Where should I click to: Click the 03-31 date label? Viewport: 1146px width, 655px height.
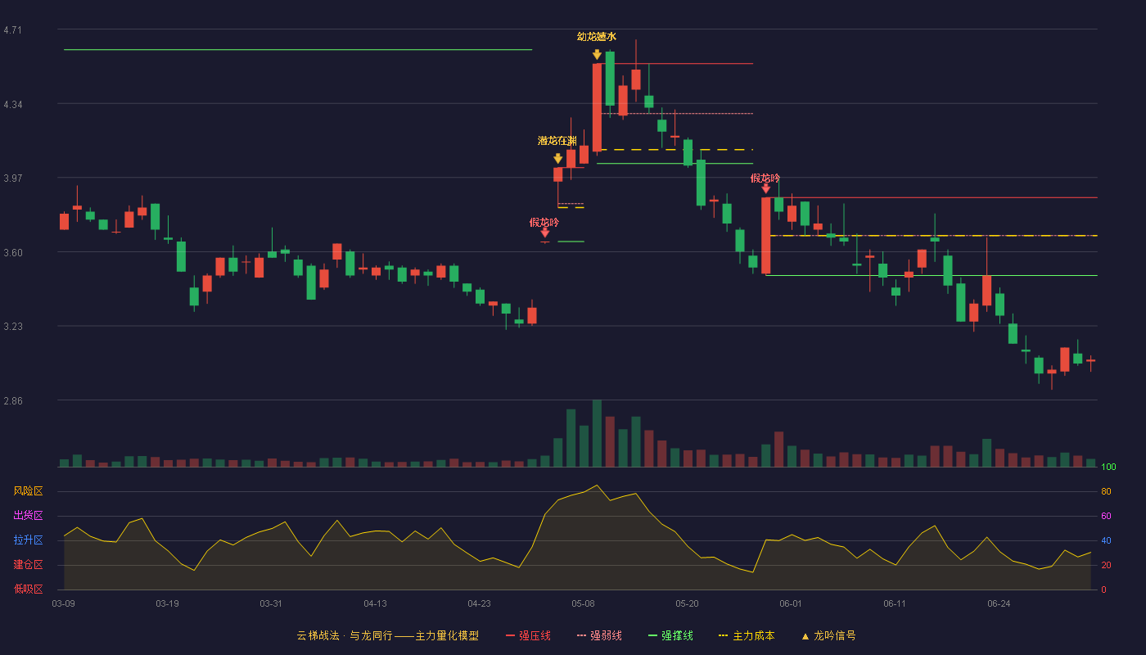tap(271, 603)
